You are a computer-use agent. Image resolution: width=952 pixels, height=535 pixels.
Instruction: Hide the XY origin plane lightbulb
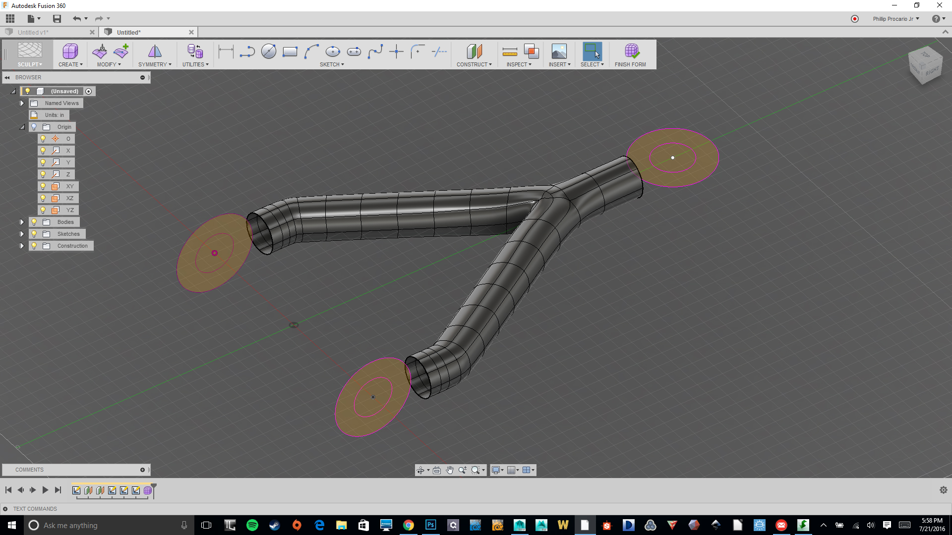[43, 186]
